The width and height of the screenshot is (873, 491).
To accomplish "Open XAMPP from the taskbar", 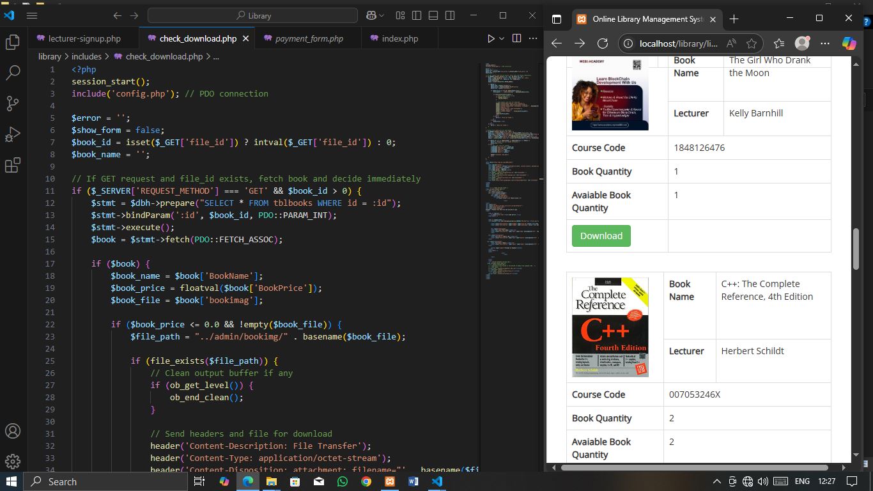I will click(389, 481).
